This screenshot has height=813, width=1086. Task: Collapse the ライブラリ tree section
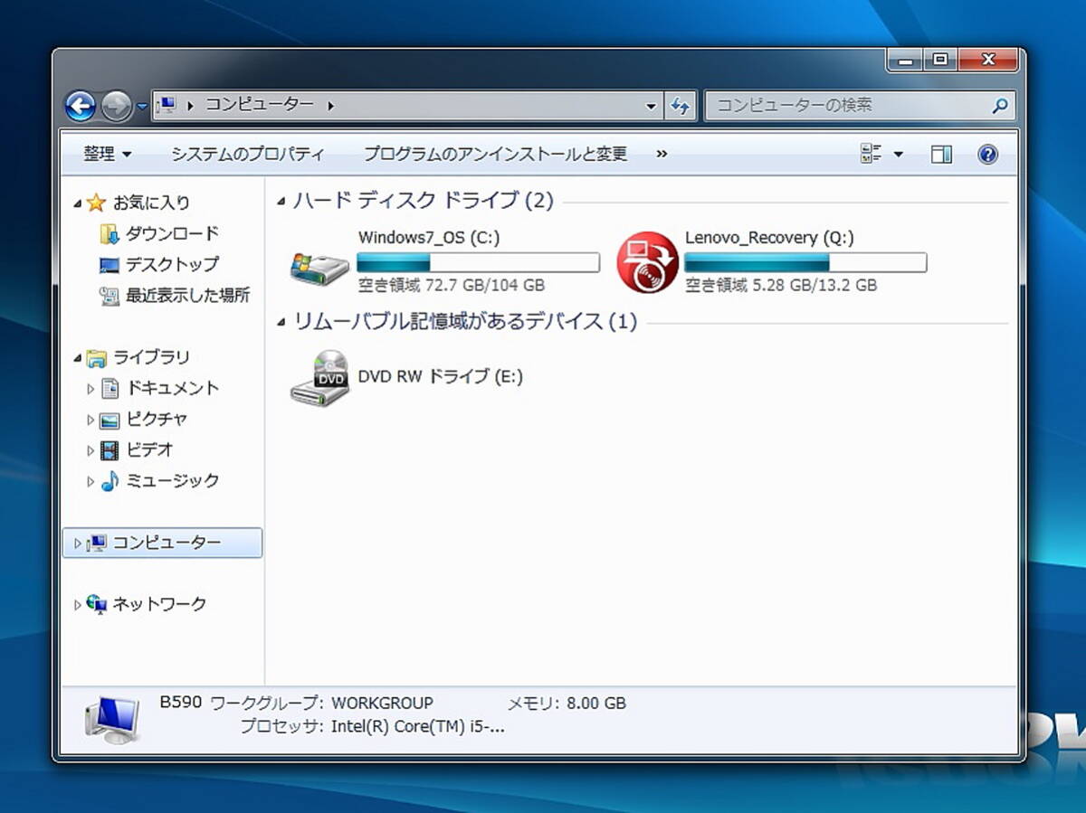click(79, 358)
